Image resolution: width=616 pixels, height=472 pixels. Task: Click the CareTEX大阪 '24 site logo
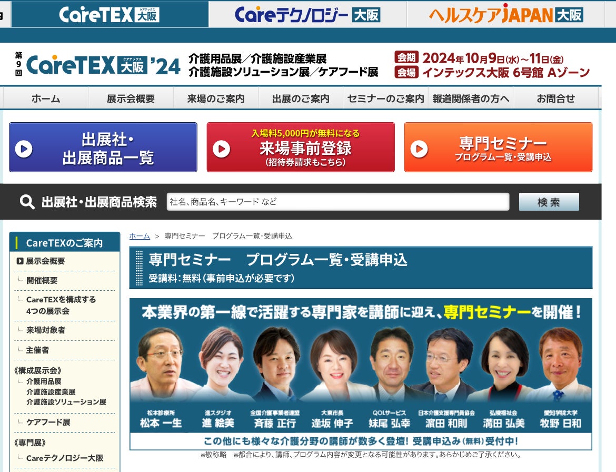pyautogui.click(x=97, y=65)
